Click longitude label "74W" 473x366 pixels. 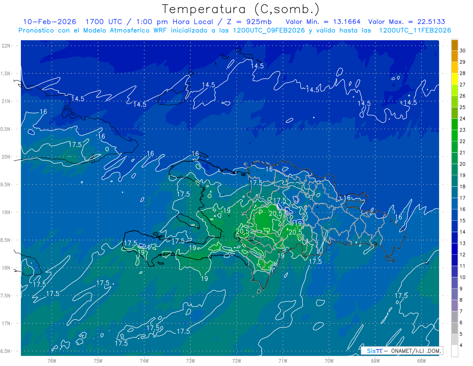pos(144,361)
